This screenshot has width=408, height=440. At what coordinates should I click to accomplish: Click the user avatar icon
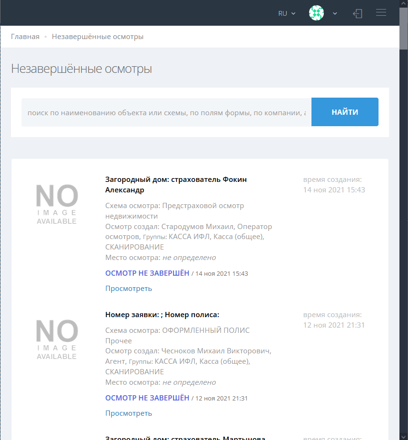[316, 13]
